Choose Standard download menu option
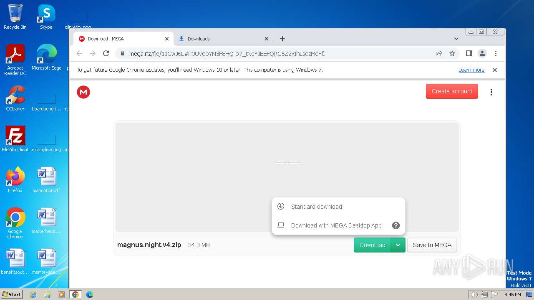The height and width of the screenshot is (300, 534). (x=338, y=207)
